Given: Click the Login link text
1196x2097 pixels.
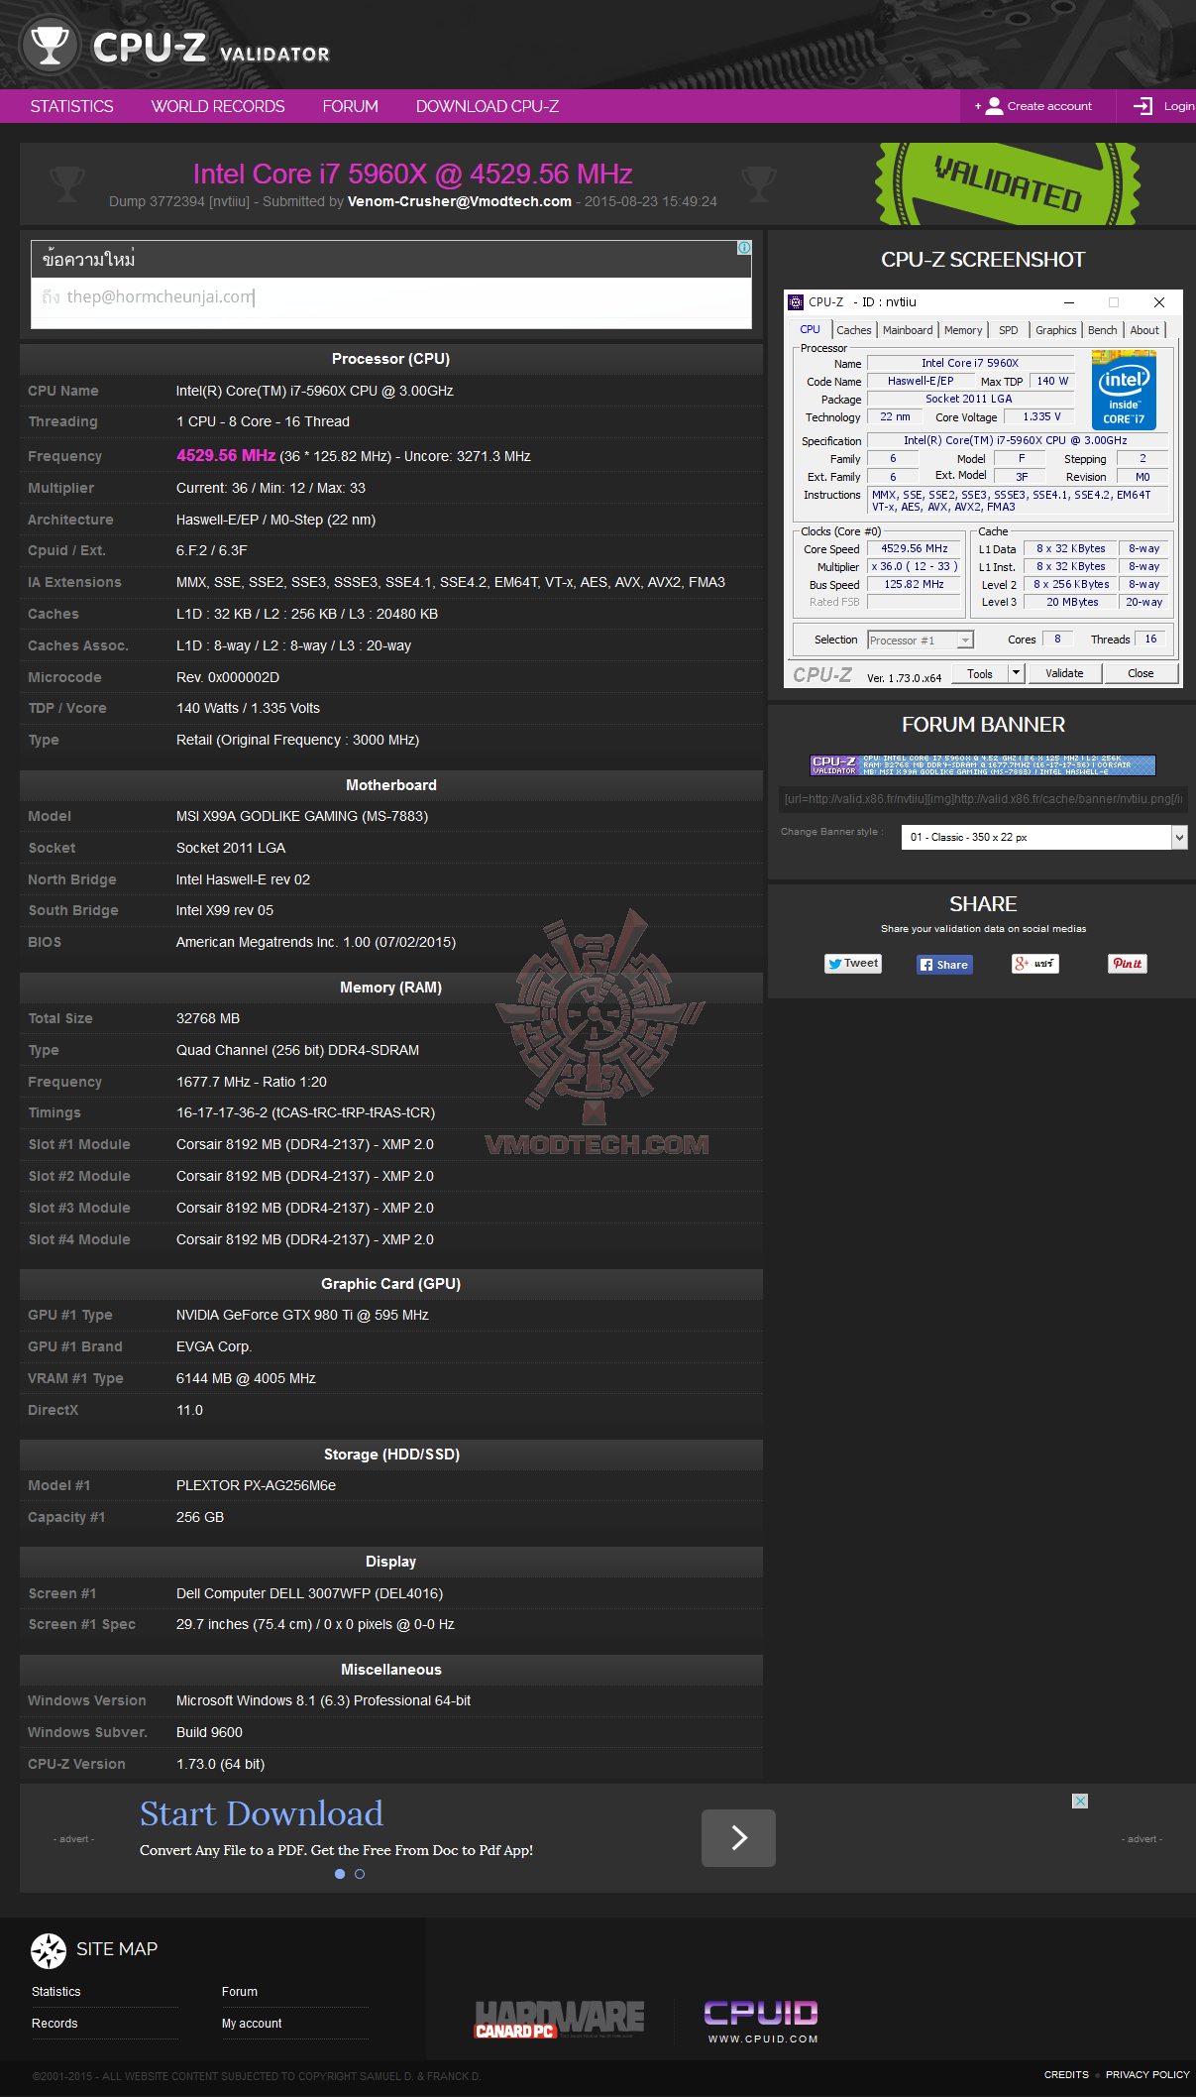Looking at the screenshot, I should coord(1178,106).
